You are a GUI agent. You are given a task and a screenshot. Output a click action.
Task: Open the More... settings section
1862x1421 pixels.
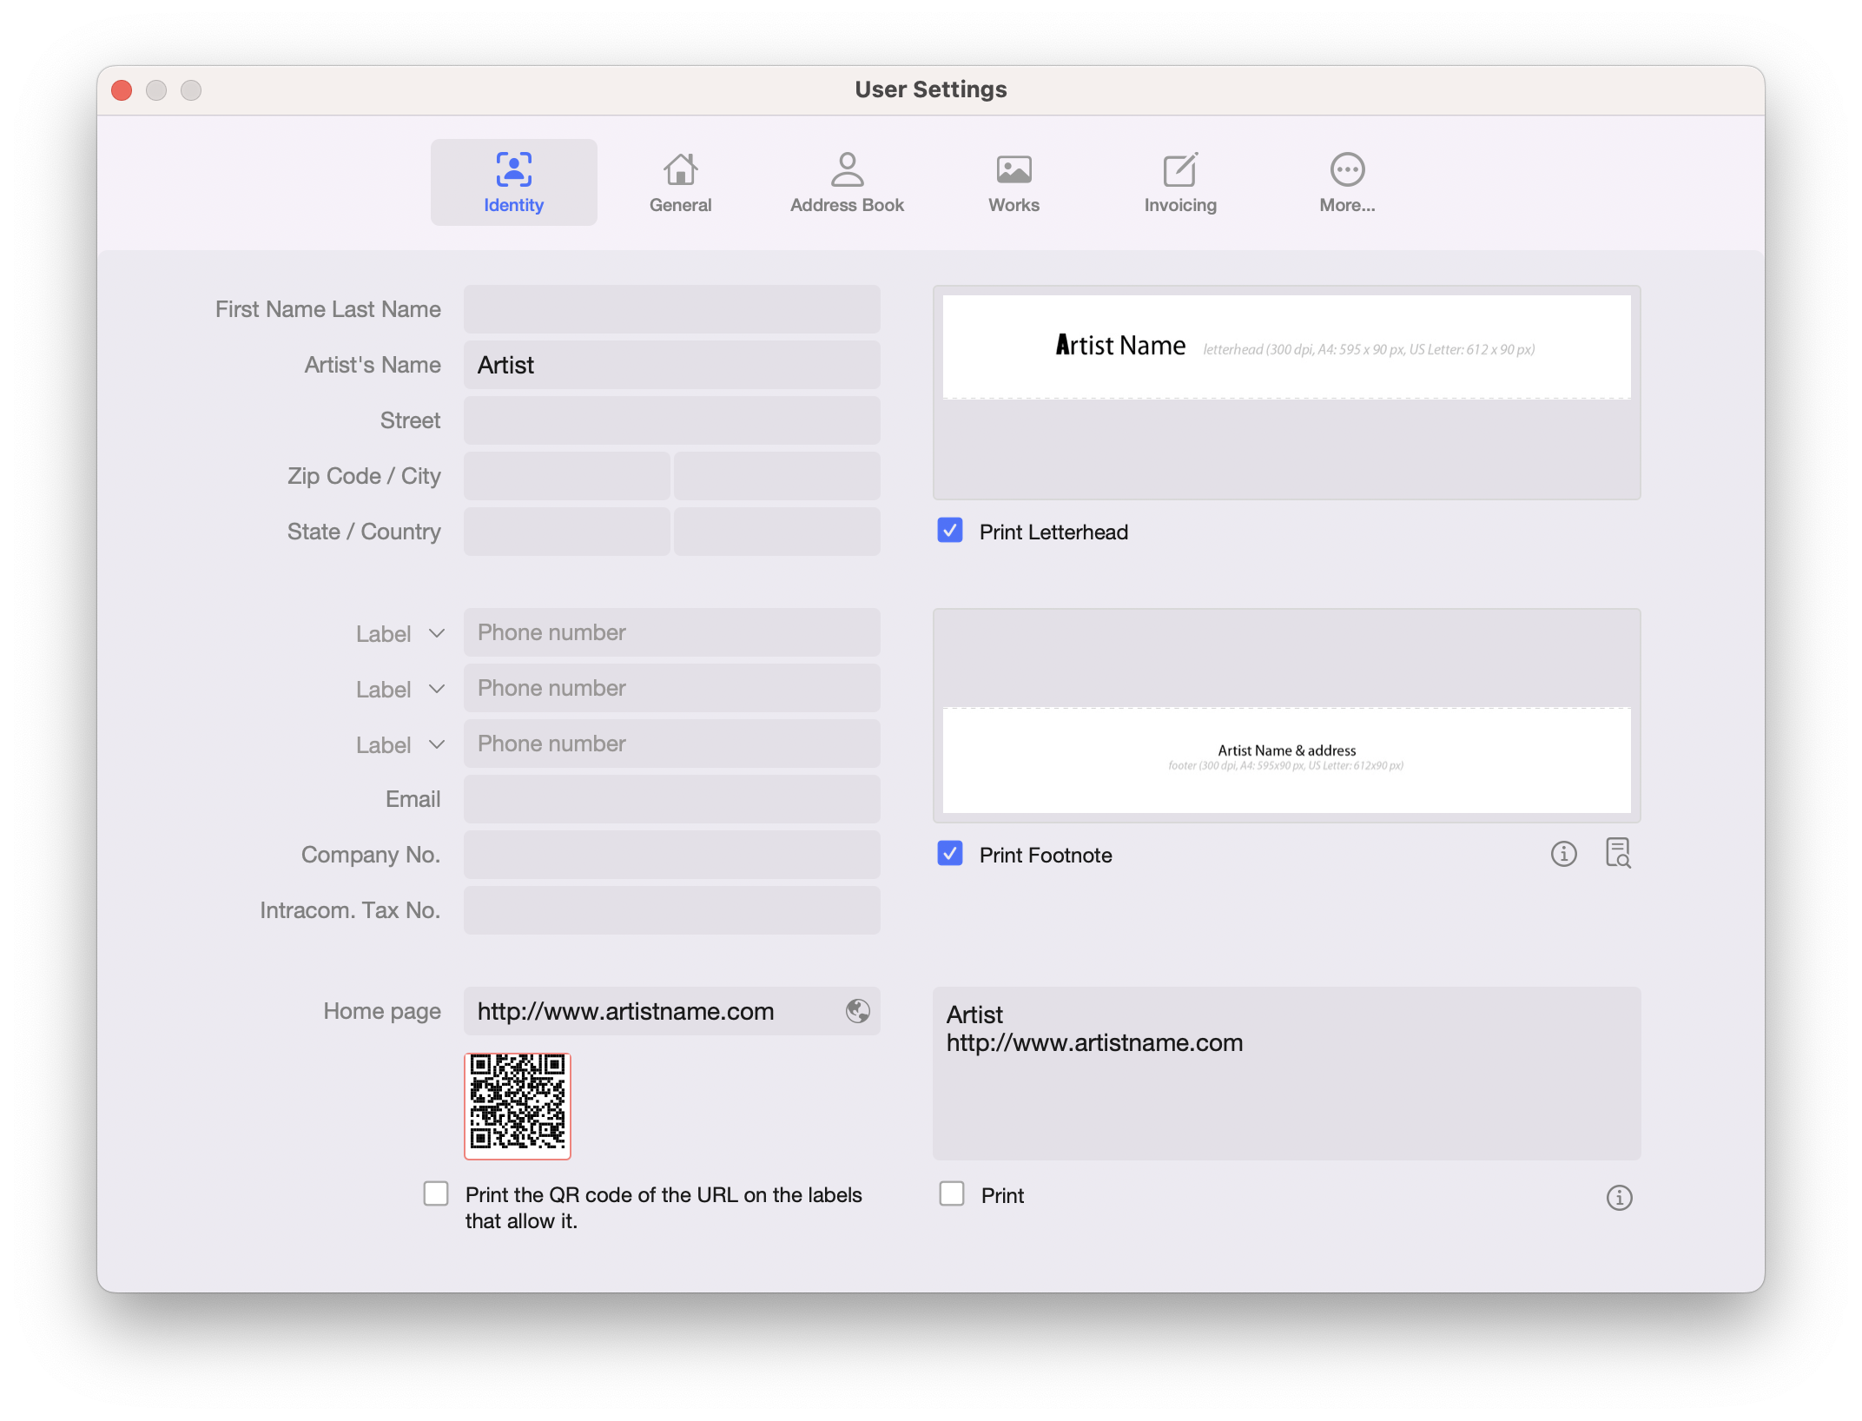pos(1345,181)
